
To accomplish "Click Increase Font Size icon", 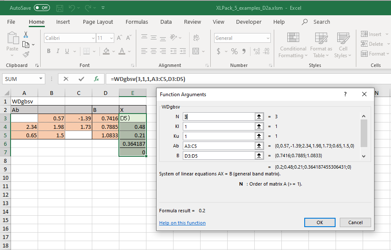I will [119, 38].
